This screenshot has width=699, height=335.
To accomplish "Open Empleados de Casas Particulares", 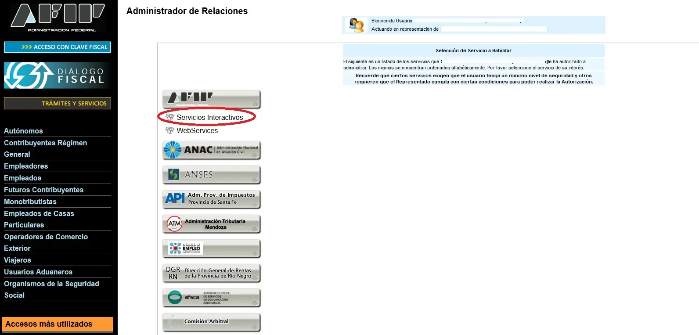I will [39, 219].
